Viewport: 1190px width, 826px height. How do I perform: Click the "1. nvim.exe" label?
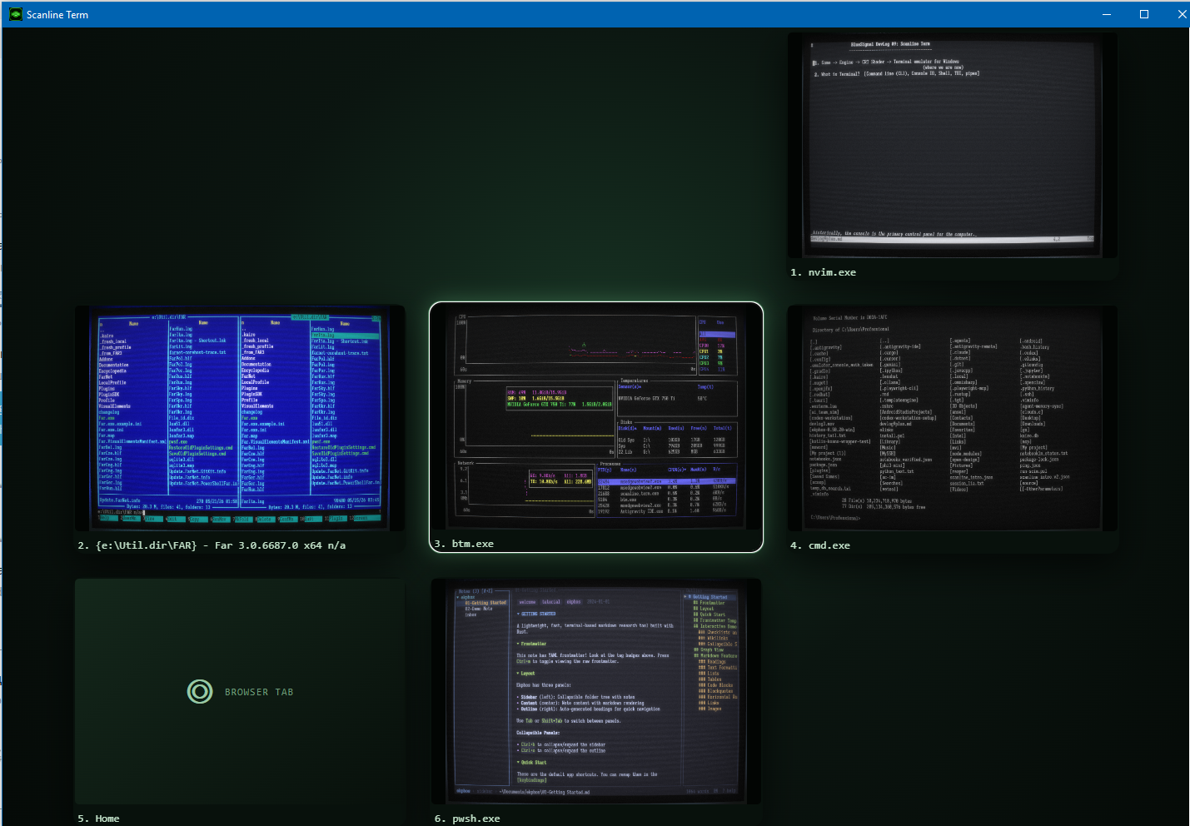coord(824,272)
